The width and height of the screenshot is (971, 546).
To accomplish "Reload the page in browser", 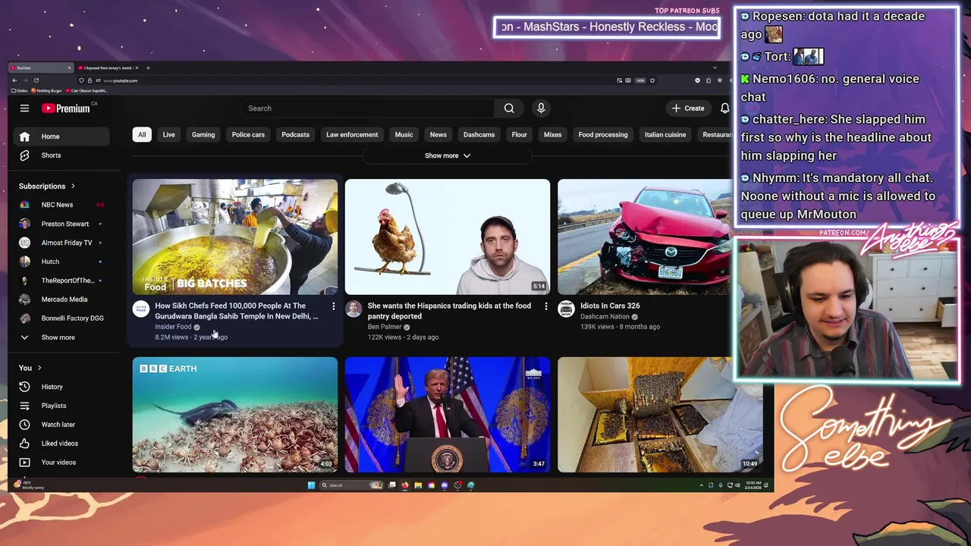I will click(x=36, y=80).
